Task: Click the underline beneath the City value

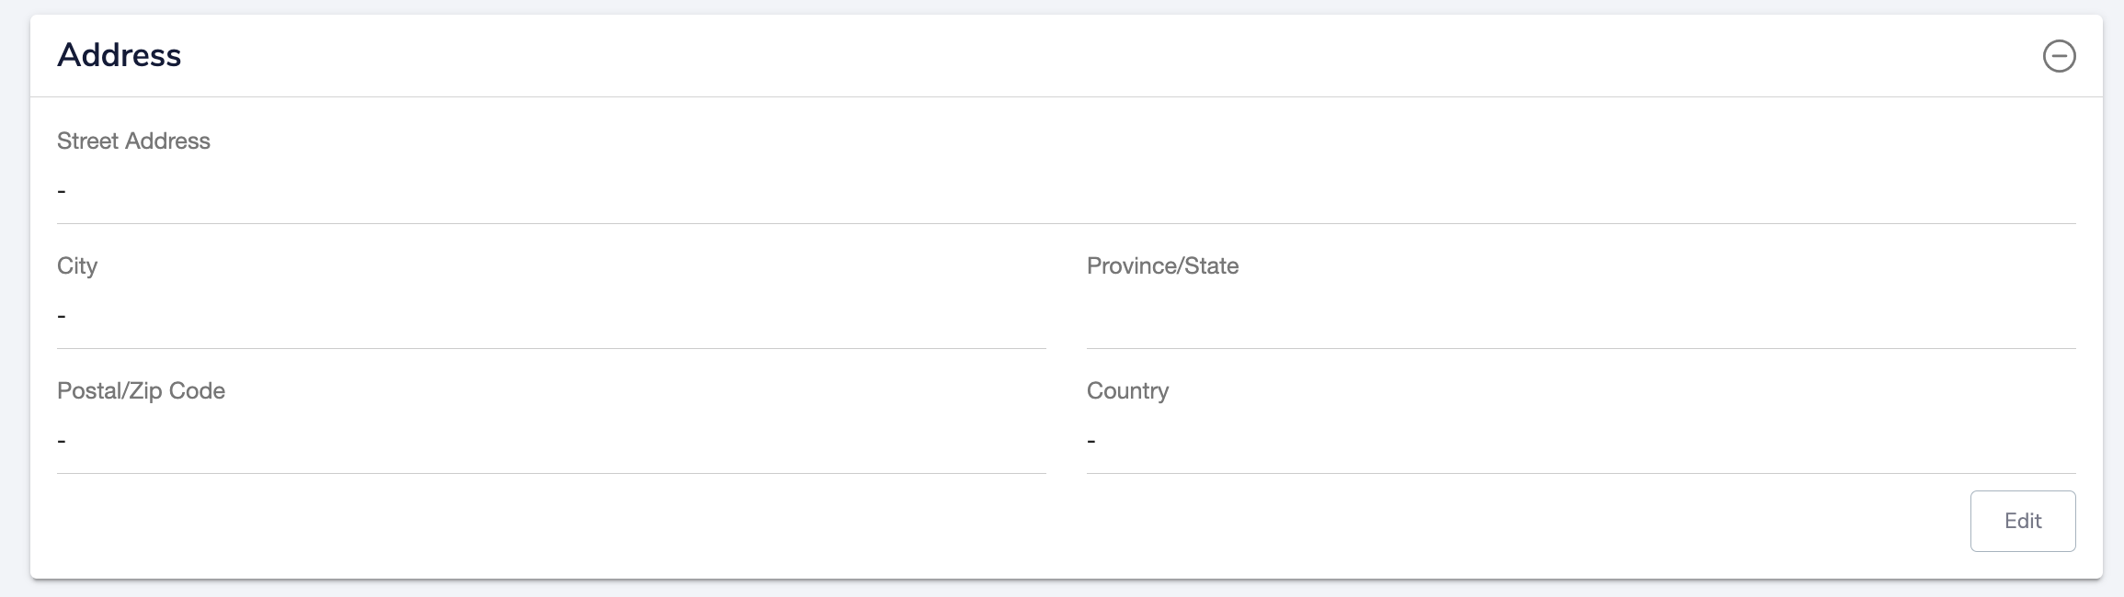Action: [x=552, y=348]
